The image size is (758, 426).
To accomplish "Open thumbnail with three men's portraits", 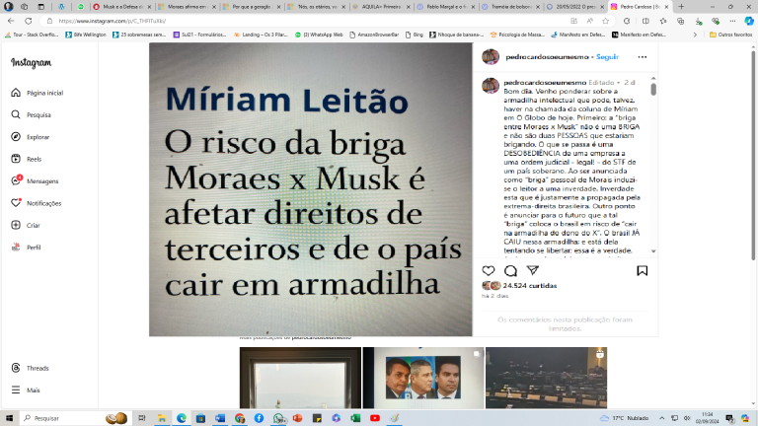I will pyautogui.click(x=423, y=378).
